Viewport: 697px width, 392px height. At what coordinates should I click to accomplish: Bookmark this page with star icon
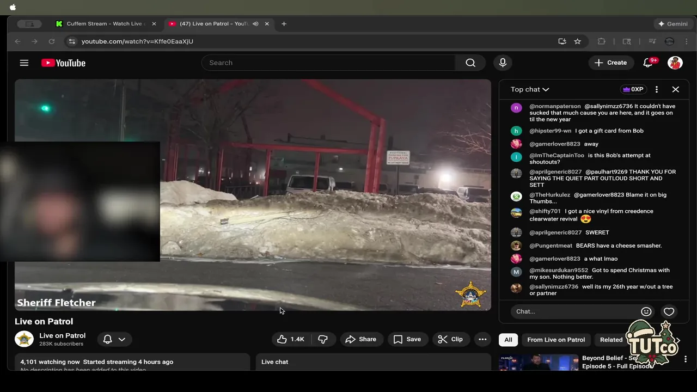pos(578,41)
